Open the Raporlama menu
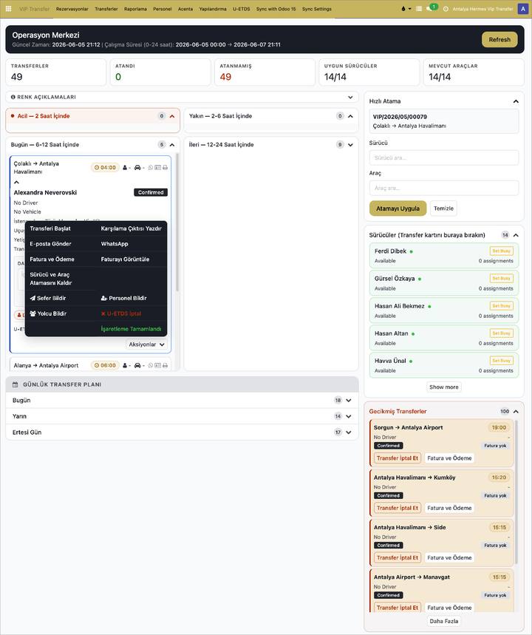This screenshot has height=635, width=532. [x=135, y=9]
